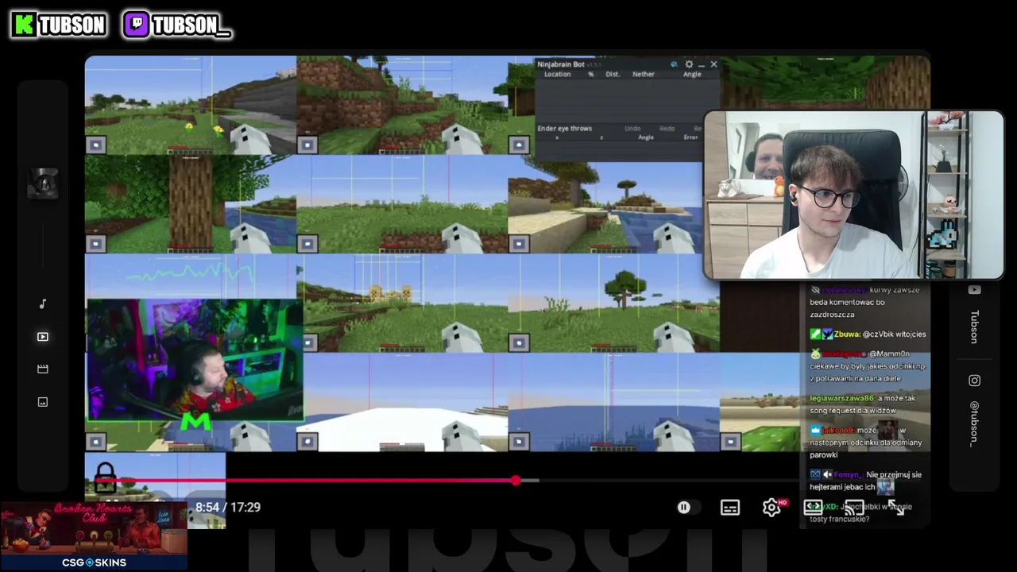Click lock icon on snowy instance

coord(307,441)
